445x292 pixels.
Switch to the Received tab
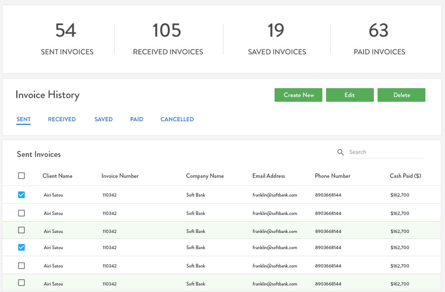62,119
